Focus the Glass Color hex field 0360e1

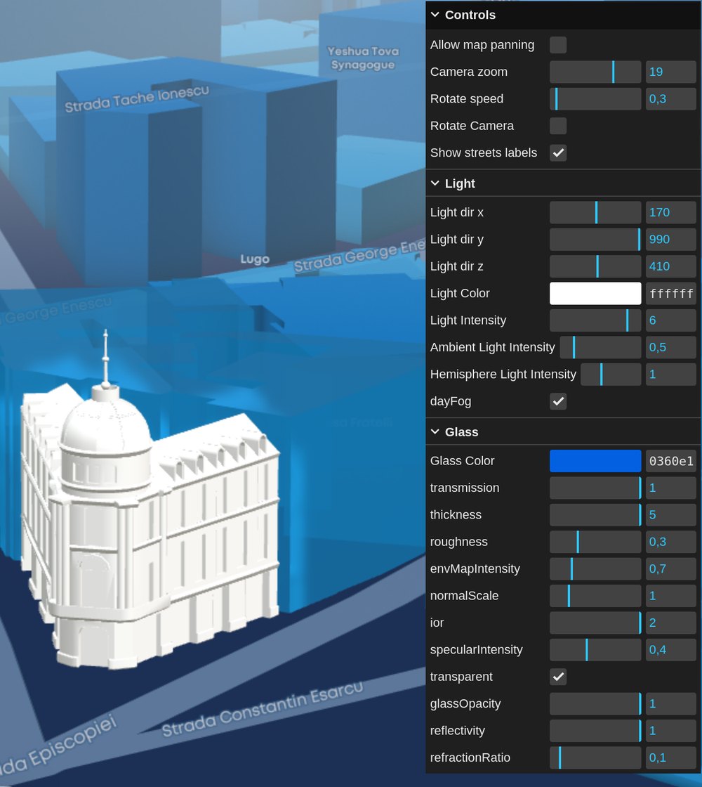tap(671, 461)
